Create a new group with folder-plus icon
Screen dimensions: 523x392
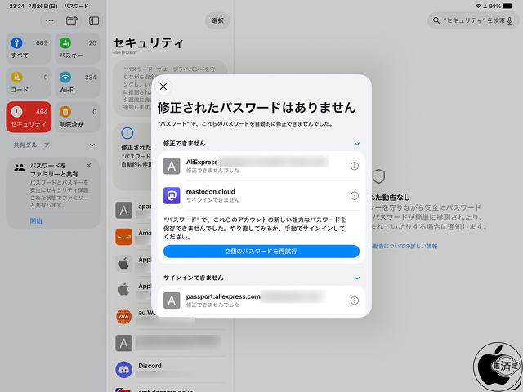click(72, 20)
